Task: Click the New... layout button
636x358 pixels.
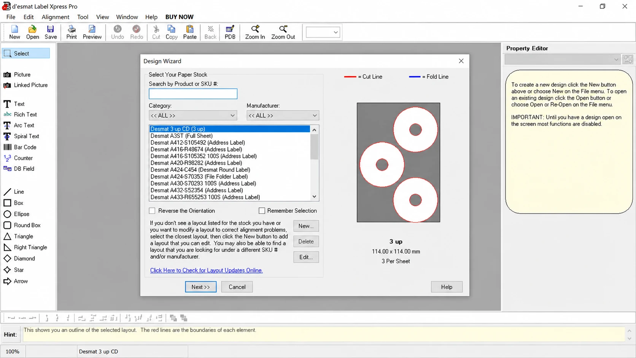Action: [306, 226]
